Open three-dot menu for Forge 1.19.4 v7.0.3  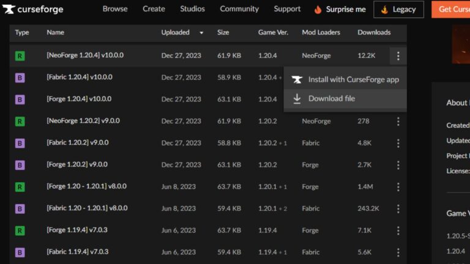click(398, 230)
